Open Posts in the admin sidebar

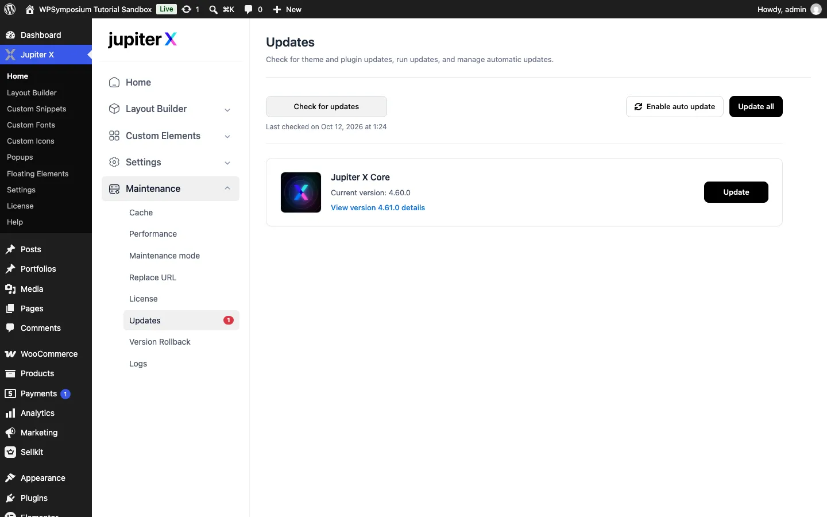pos(46,249)
